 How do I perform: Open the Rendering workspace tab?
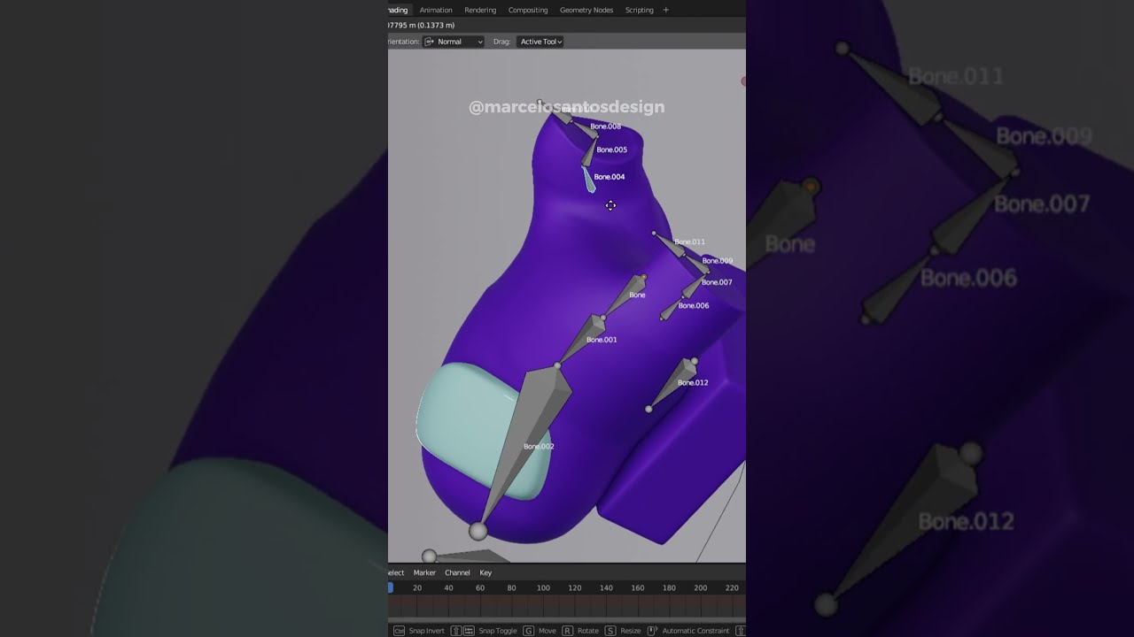tap(480, 10)
